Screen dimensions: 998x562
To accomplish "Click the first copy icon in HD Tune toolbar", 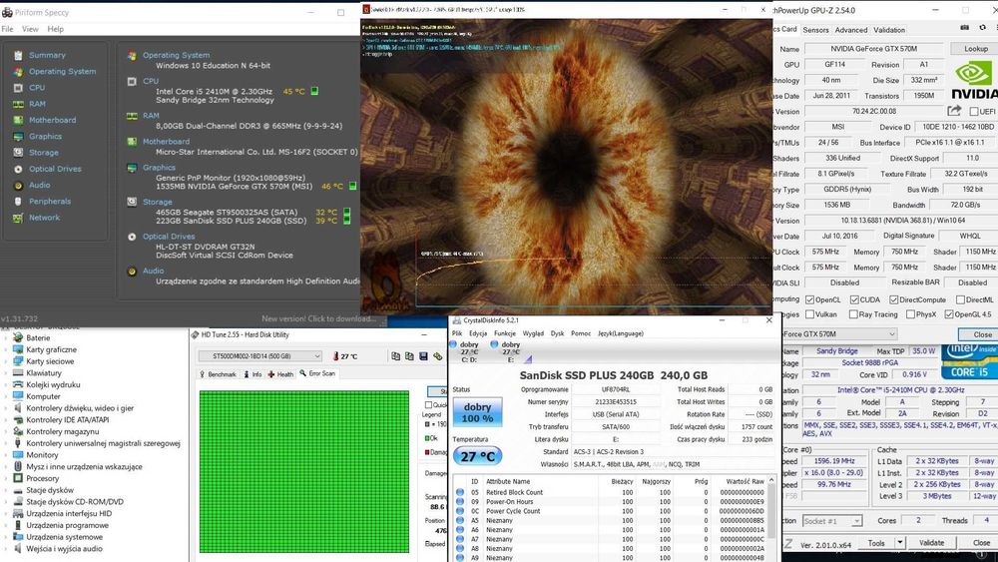I will (x=395, y=356).
